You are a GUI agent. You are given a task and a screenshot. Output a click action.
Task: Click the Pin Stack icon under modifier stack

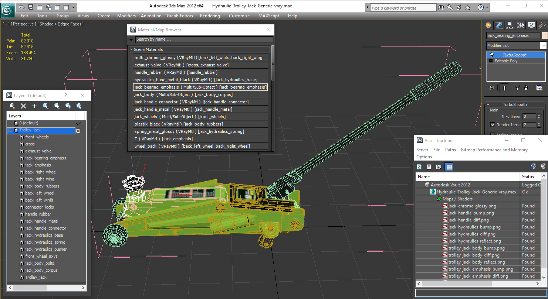click(x=491, y=87)
